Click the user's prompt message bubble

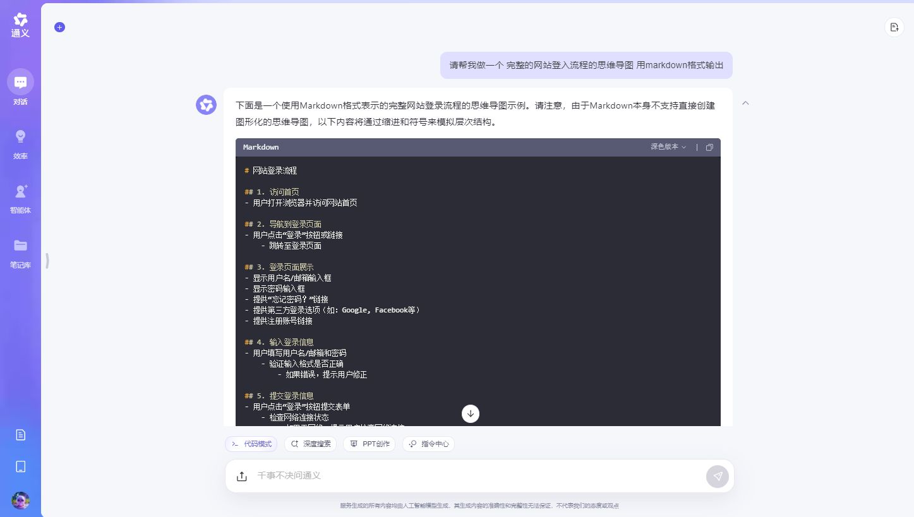point(586,65)
